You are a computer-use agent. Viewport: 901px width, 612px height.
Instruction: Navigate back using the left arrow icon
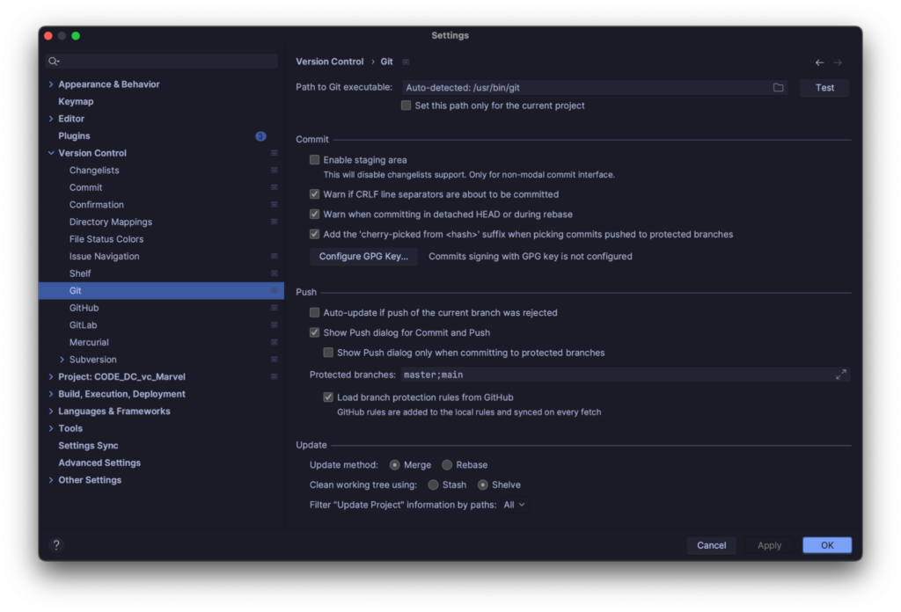point(819,62)
